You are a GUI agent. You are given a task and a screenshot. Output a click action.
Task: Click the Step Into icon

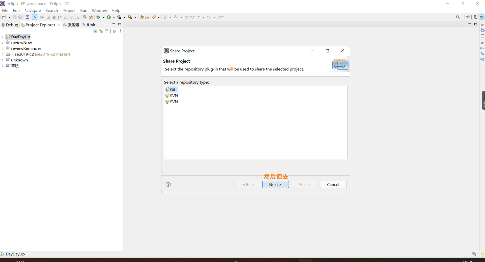tap(65, 17)
